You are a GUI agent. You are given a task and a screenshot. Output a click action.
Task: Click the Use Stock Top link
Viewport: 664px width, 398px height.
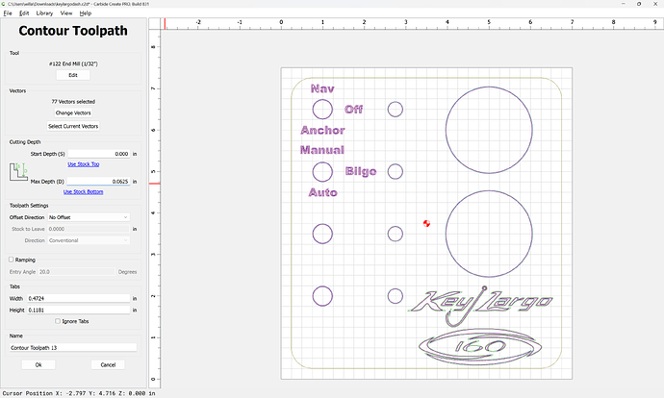(84, 164)
